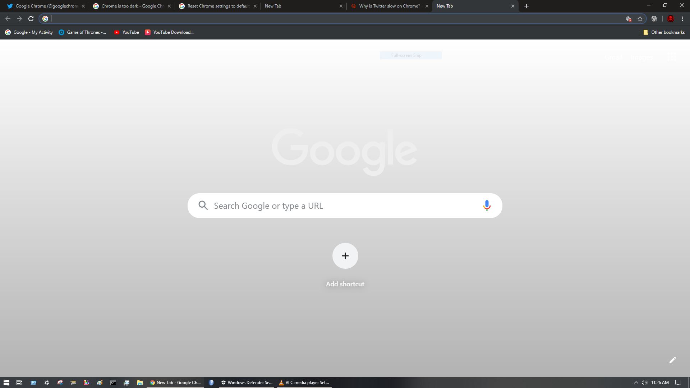Open the red profile avatar
The image size is (690, 388).
(x=670, y=19)
